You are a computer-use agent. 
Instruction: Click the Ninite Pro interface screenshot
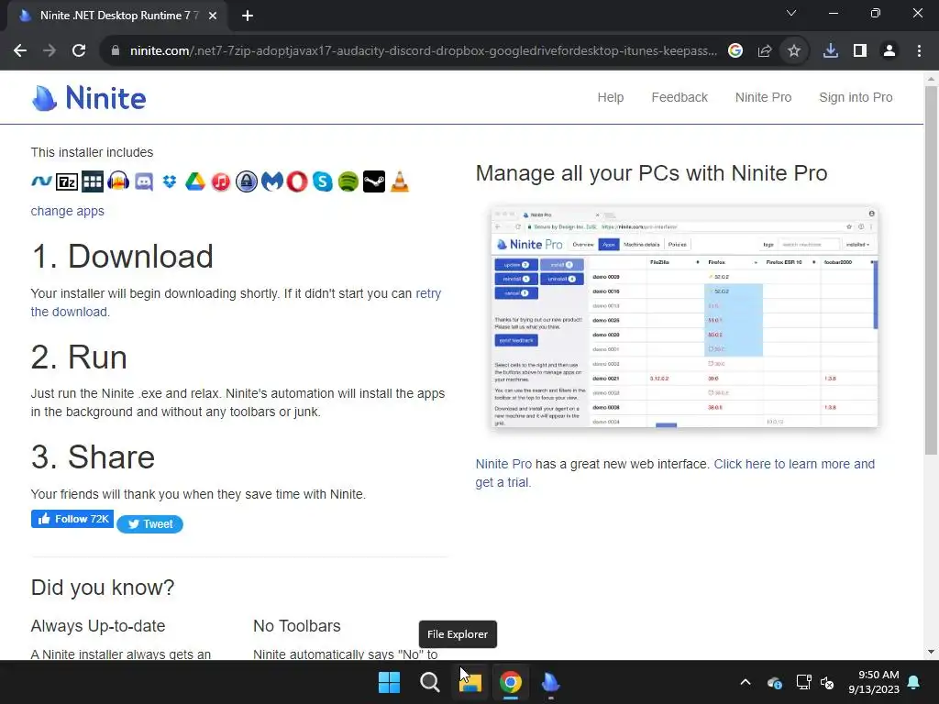(684, 316)
